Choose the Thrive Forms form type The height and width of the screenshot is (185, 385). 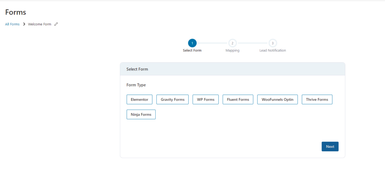click(x=317, y=100)
